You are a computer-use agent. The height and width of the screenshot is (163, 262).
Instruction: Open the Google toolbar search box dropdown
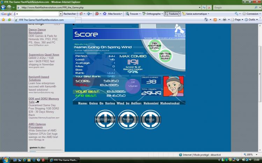pyautogui.click(x=61, y=14)
